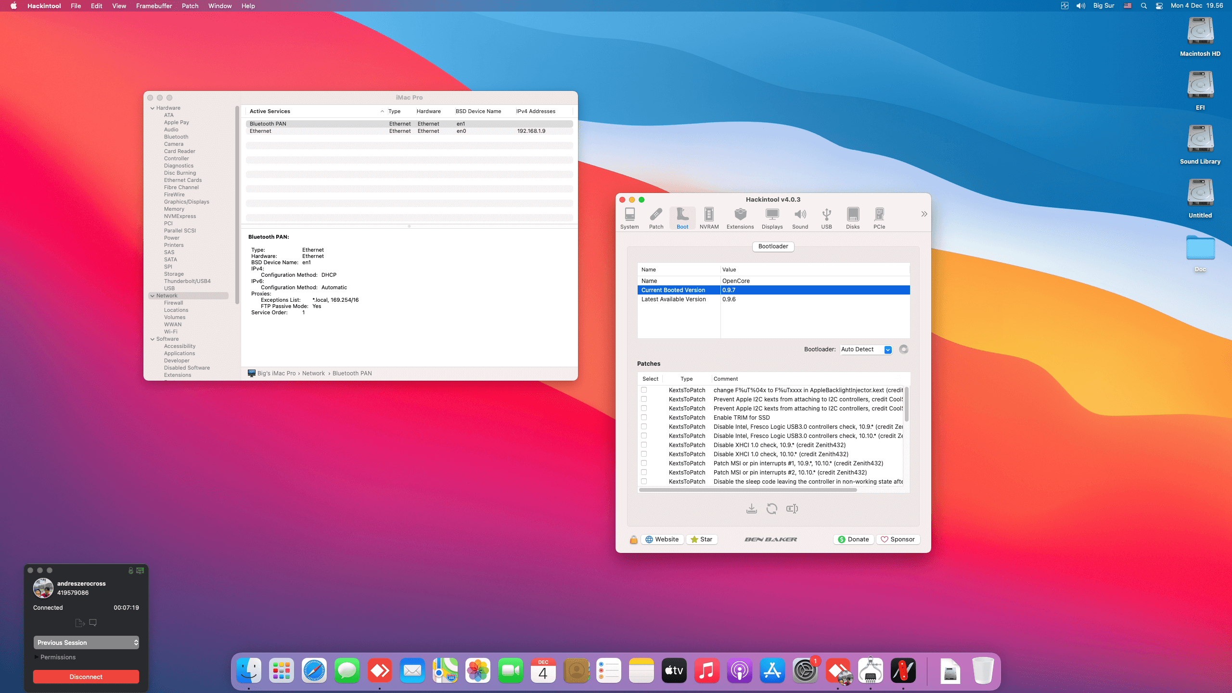Viewport: 1232px width, 693px height.
Task: Check Disable XHCI 1.0 check 10.9 patch
Action: [644, 445]
